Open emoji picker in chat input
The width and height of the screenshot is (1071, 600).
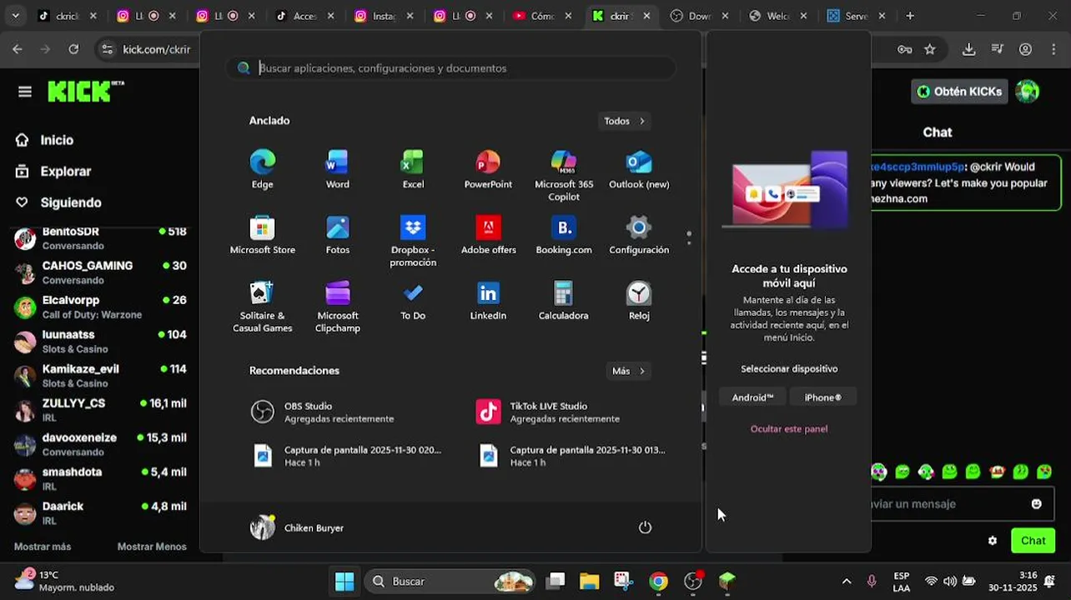pos(1036,504)
